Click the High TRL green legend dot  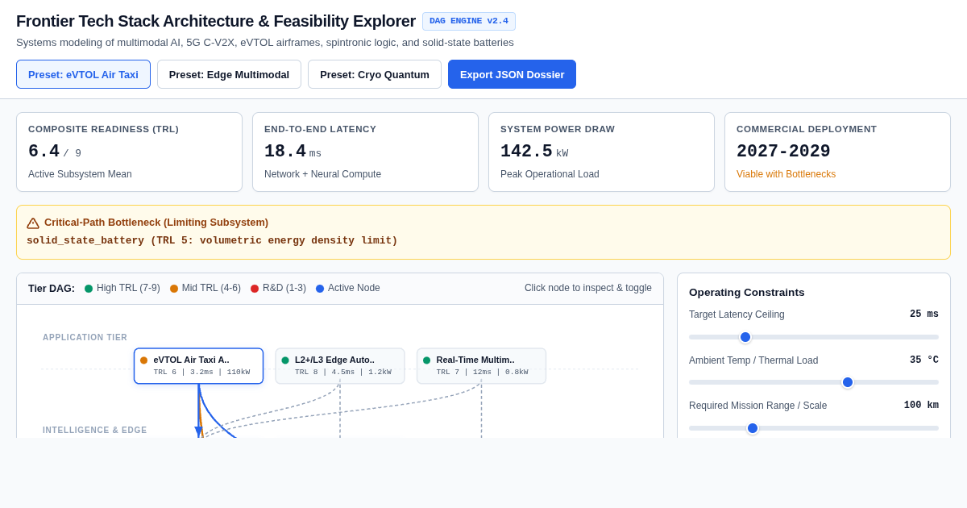pyautogui.click(x=89, y=289)
